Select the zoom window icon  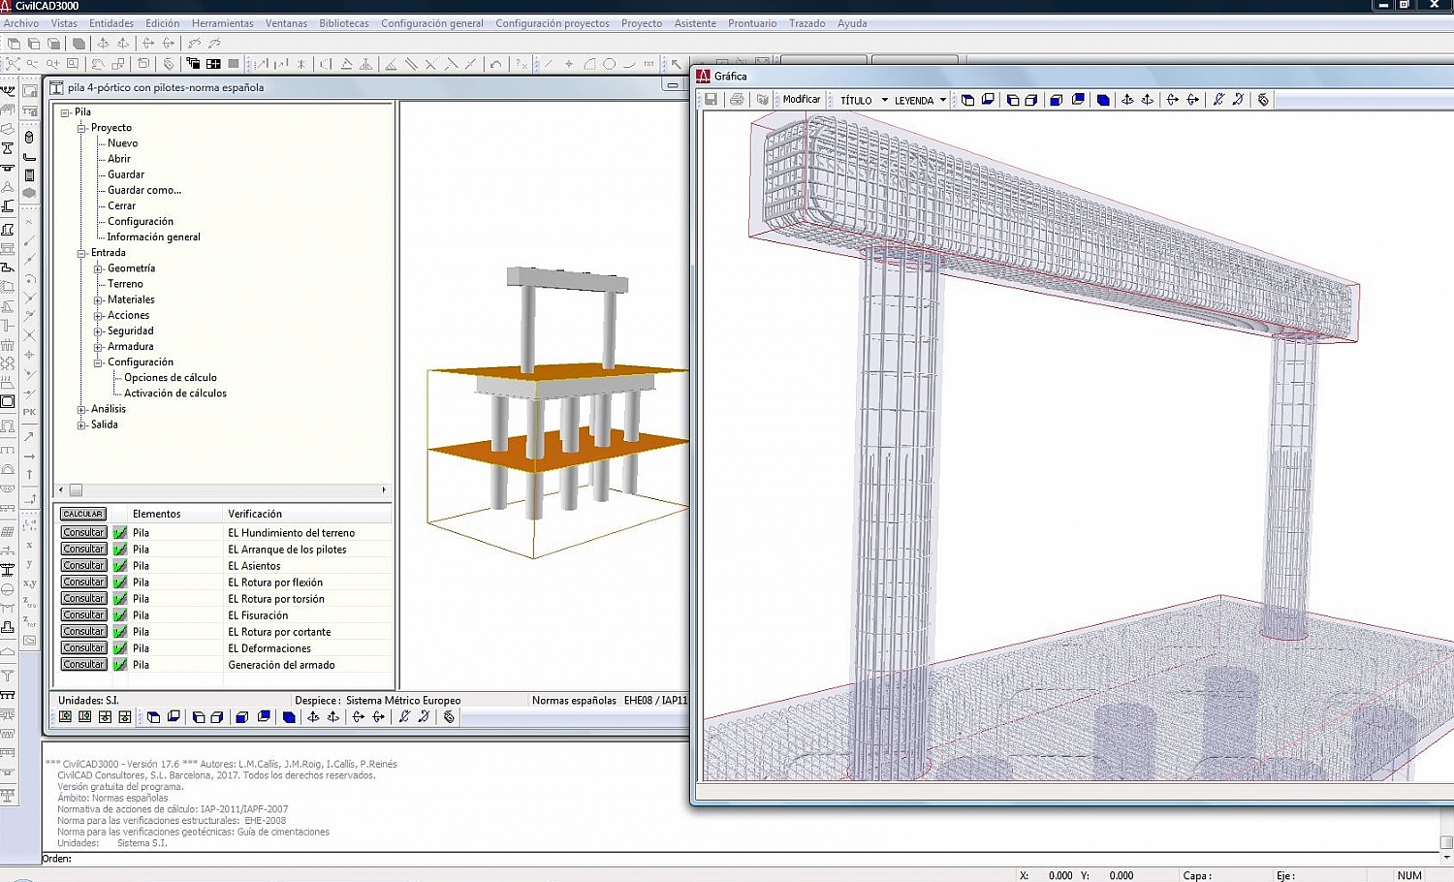(x=72, y=64)
